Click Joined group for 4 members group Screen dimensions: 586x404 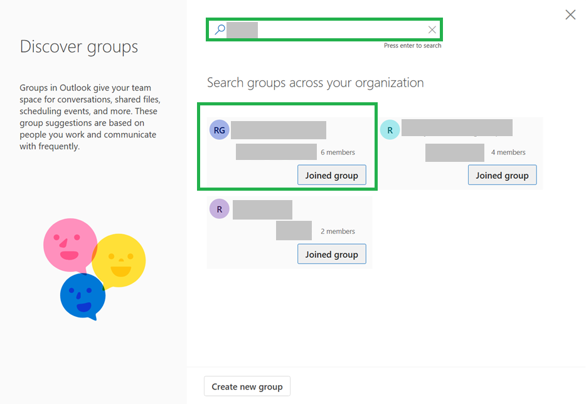pos(502,175)
